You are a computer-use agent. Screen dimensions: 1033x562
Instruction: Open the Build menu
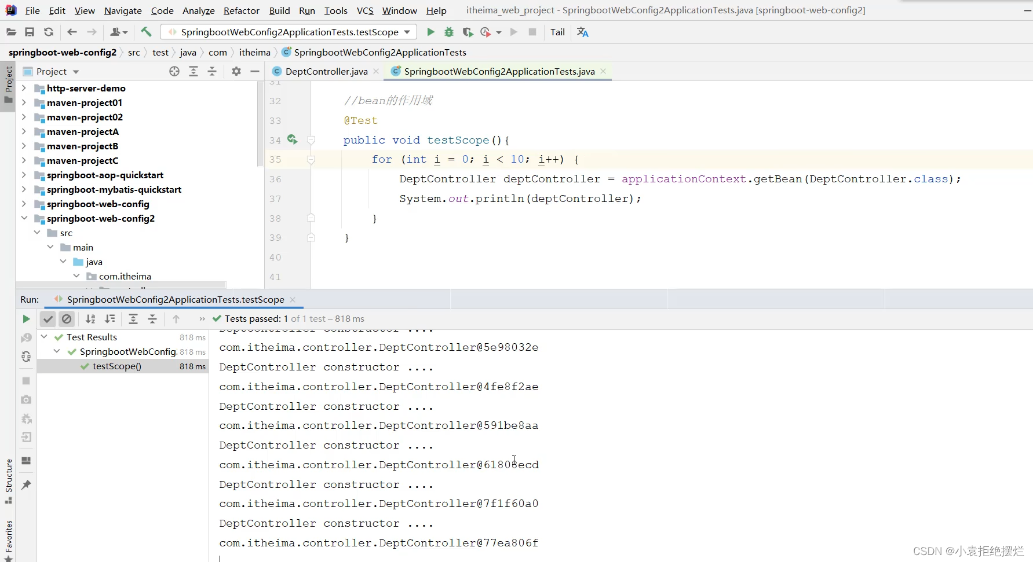click(279, 10)
